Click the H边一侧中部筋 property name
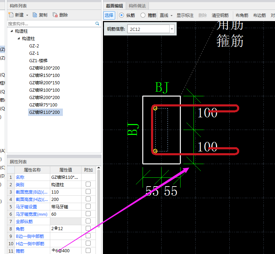This screenshot has width=275, height=254. point(30,243)
